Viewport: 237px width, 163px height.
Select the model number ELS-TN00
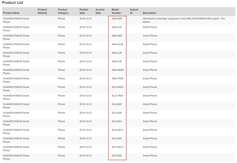pyautogui.click(x=117, y=96)
